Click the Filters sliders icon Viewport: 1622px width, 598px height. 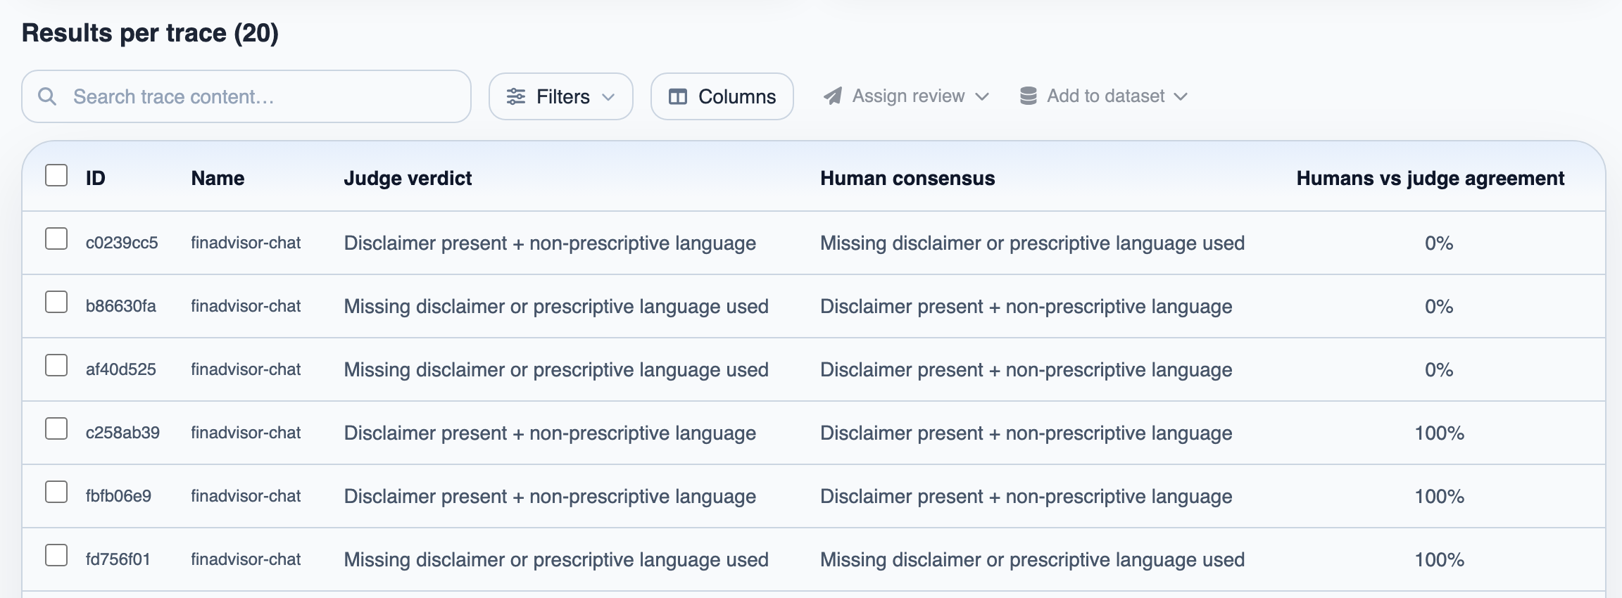pos(516,96)
